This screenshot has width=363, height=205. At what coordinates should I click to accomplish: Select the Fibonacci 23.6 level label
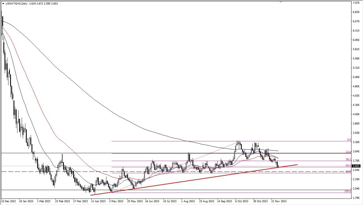(x=348, y=152)
